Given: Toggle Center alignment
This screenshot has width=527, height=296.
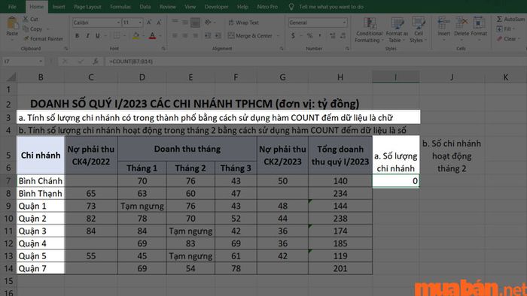Looking at the screenshot, I should click(x=185, y=35).
